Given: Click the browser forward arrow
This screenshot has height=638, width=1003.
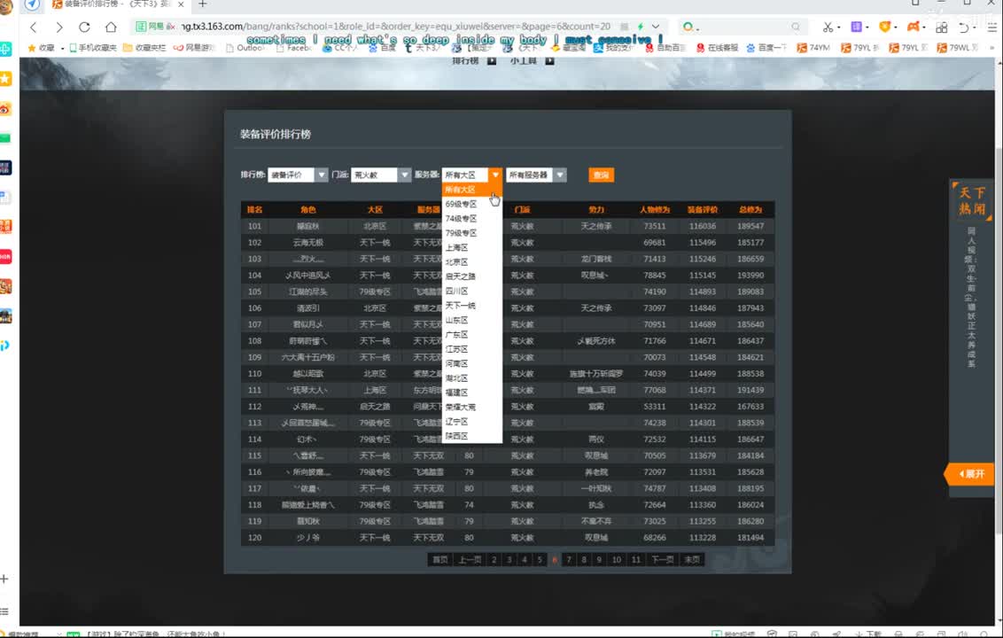Looking at the screenshot, I should pos(58,27).
